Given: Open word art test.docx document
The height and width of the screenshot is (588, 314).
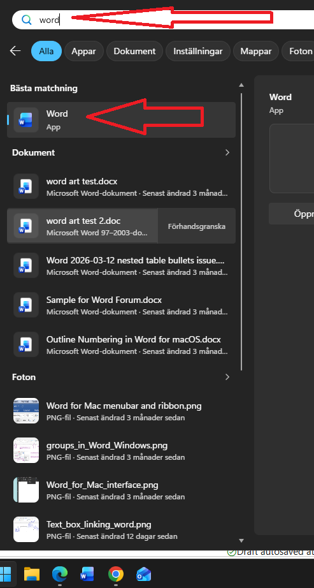Looking at the screenshot, I should 121,187.
